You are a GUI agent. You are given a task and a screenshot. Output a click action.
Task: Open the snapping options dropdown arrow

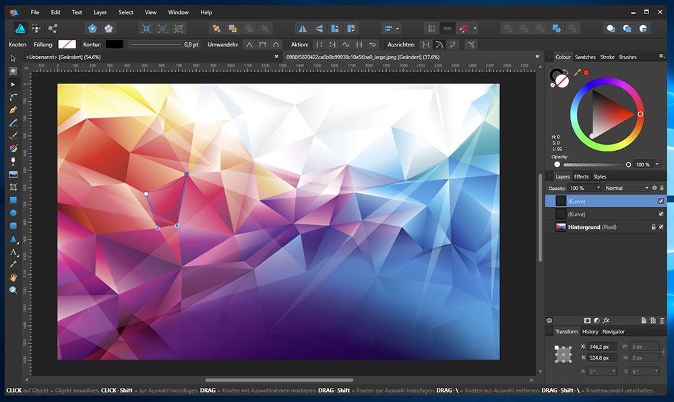coord(475,28)
